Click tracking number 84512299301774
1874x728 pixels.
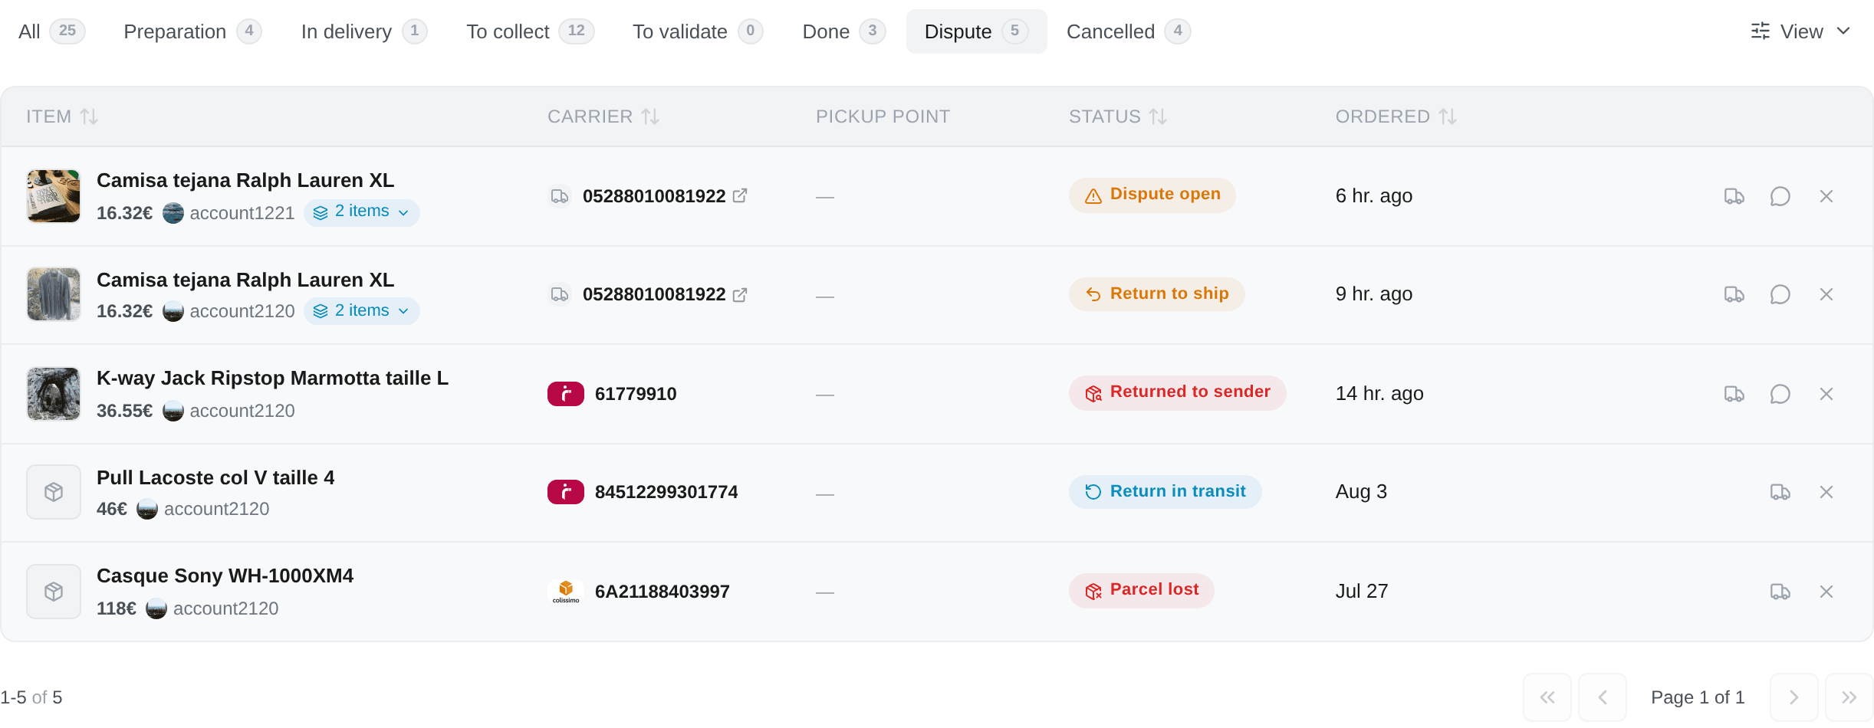pyautogui.click(x=666, y=492)
